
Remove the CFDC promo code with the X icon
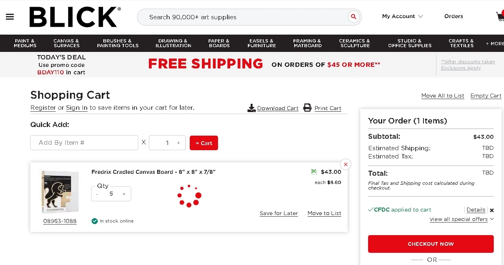492,210
